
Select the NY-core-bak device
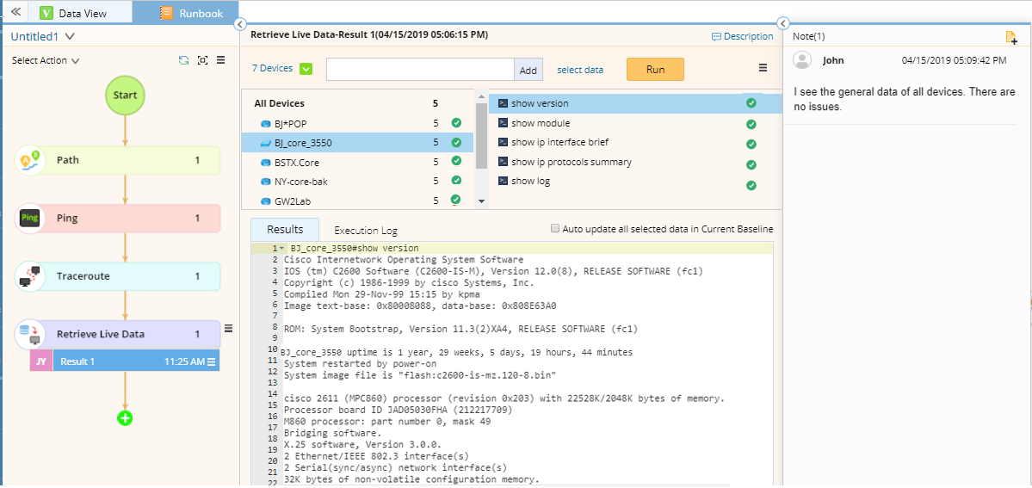tap(300, 182)
